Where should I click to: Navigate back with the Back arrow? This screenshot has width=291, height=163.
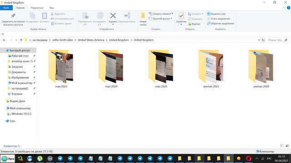click(5, 40)
